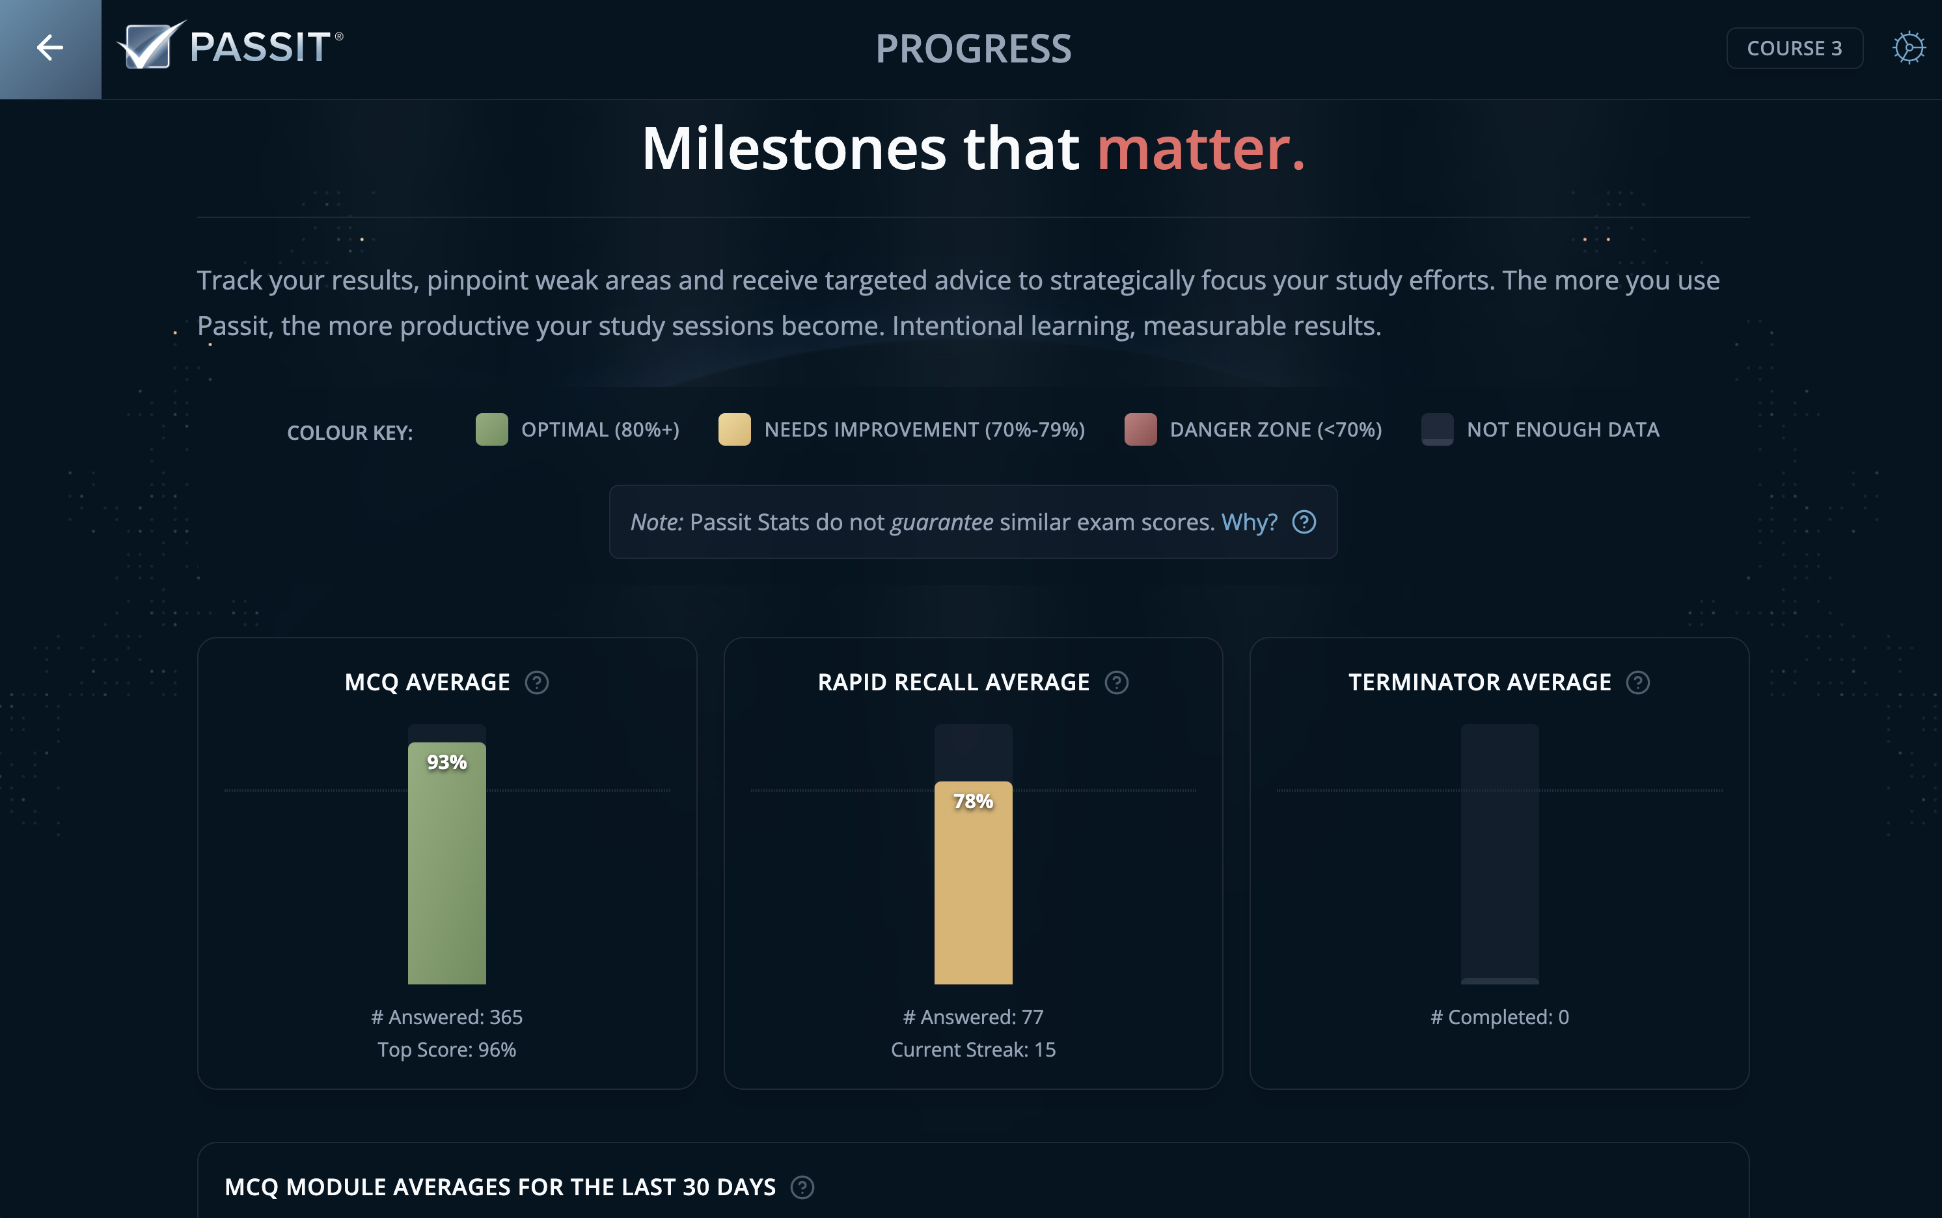This screenshot has height=1218, width=1942.
Task: Click the yellow Needs Improvement swatch
Action: click(x=734, y=429)
